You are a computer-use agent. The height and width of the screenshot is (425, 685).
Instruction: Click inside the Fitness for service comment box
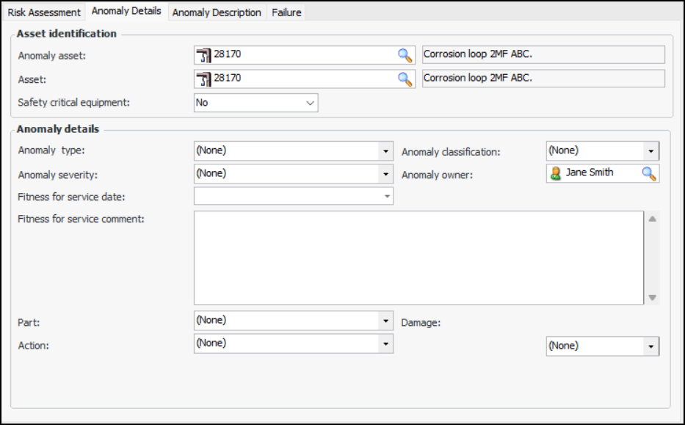[x=418, y=258]
